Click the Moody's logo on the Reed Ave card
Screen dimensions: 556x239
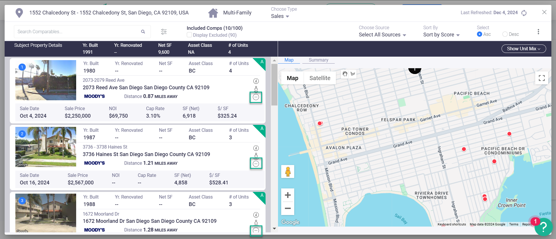(94, 97)
